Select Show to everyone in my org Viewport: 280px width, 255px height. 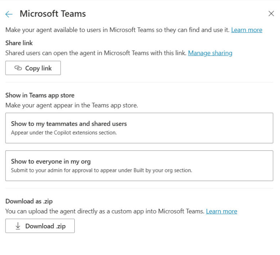pyautogui.click(x=139, y=166)
